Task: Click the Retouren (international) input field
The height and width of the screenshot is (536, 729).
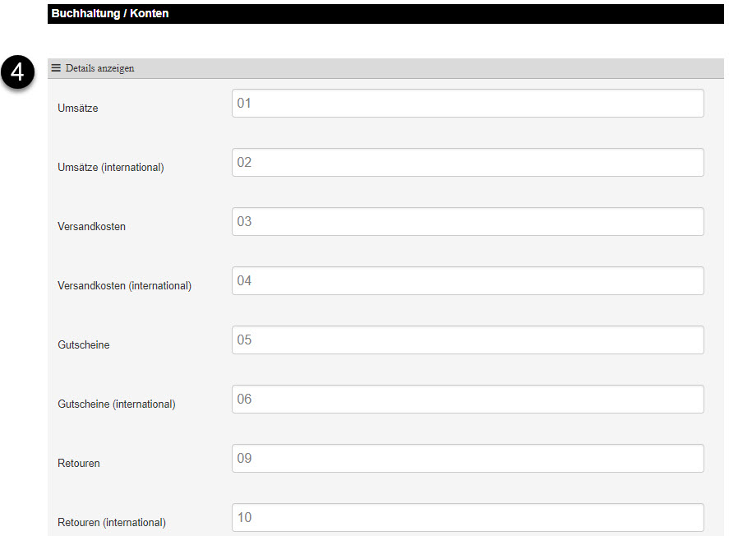Action: coord(468,518)
